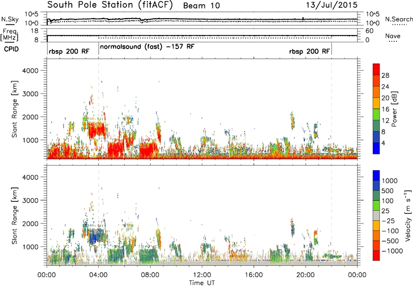Click the 'Time UT' axis title
This screenshot has height=286, width=413.
[x=202, y=283]
